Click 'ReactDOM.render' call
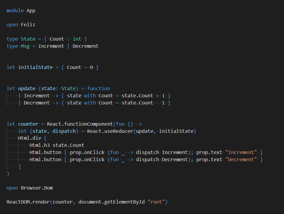Image resolution: width=284 pixels, height=214 pixels. (28, 202)
